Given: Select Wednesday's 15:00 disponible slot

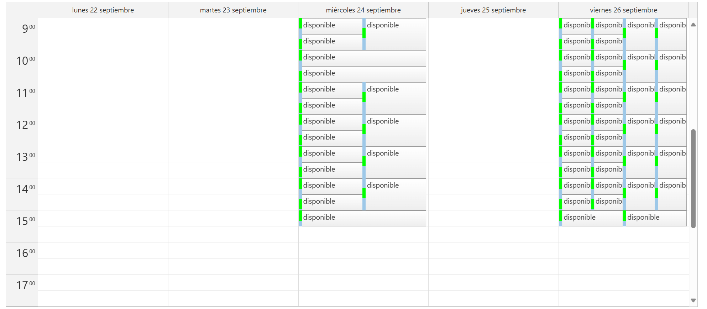Looking at the screenshot, I should pyautogui.click(x=363, y=218).
